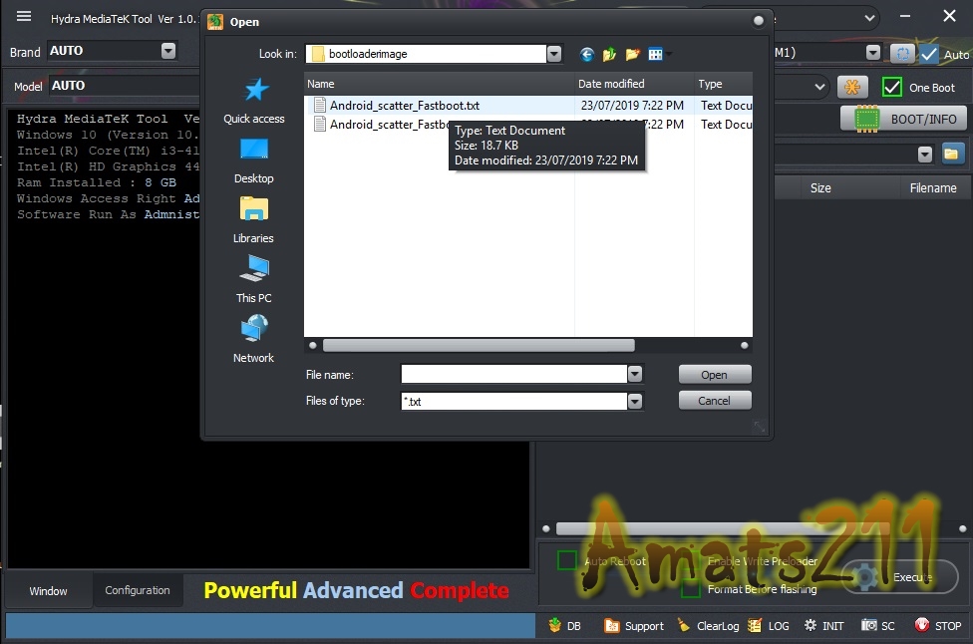Switch to the Window tab
973x644 pixels.
[x=49, y=590]
